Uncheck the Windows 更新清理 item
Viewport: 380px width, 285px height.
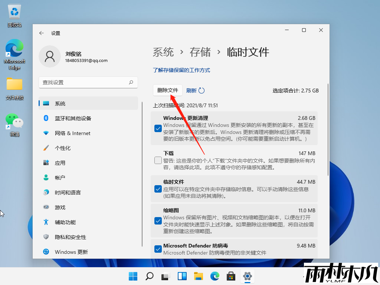(x=158, y=128)
